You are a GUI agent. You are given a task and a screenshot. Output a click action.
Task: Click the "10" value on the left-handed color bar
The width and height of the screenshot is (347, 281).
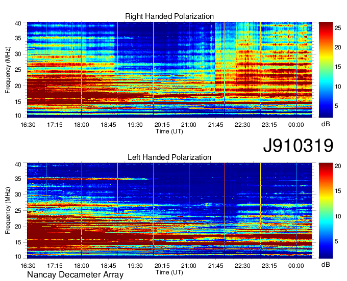coord(338,216)
